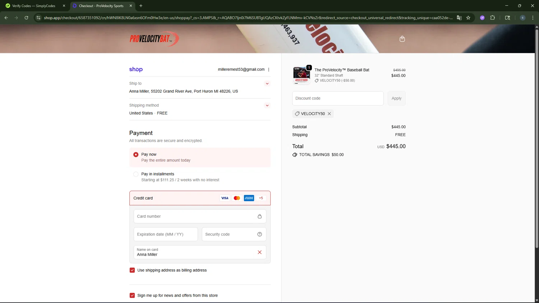Open the browser profile avatar

tap(522, 18)
